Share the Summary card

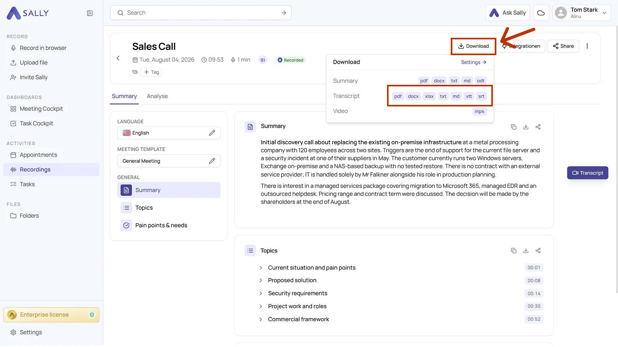pyautogui.click(x=538, y=127)
